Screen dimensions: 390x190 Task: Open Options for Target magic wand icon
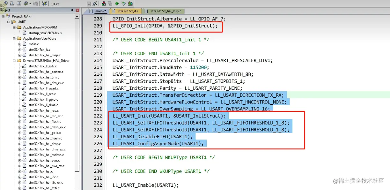click(x=95, y=4)
